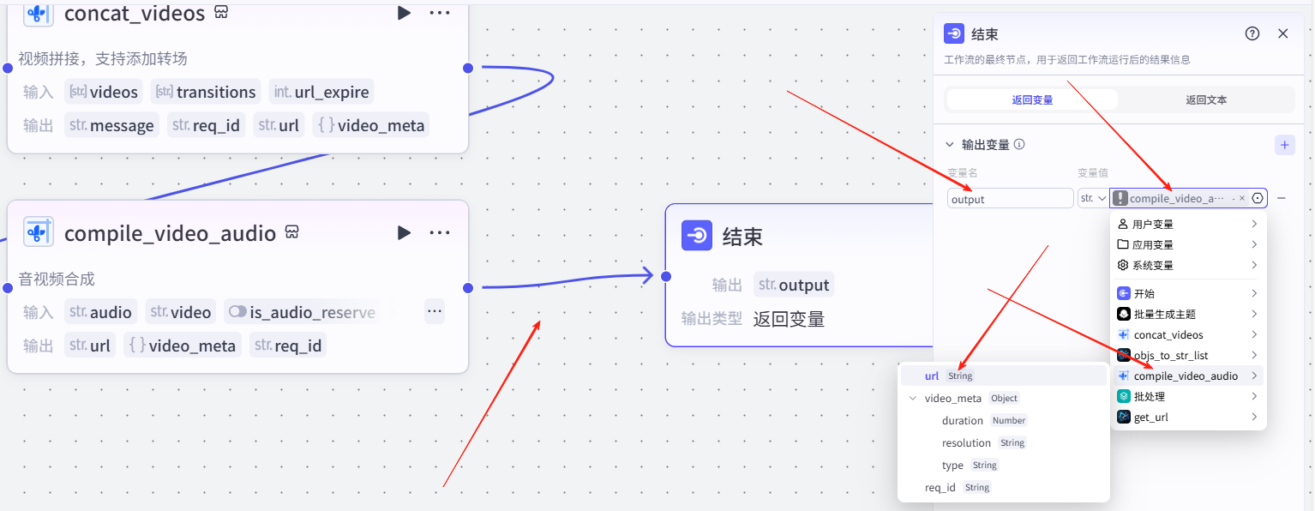Image resolution: width=1315 pixels, height=511 pixels.
Task: Switch to the 返回文本 tab
Action: [1206, 99]
